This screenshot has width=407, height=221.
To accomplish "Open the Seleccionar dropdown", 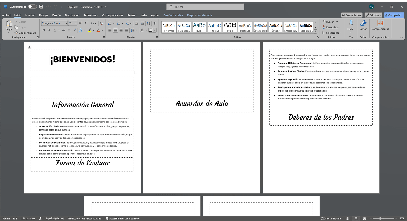I will tap(331, 33).
